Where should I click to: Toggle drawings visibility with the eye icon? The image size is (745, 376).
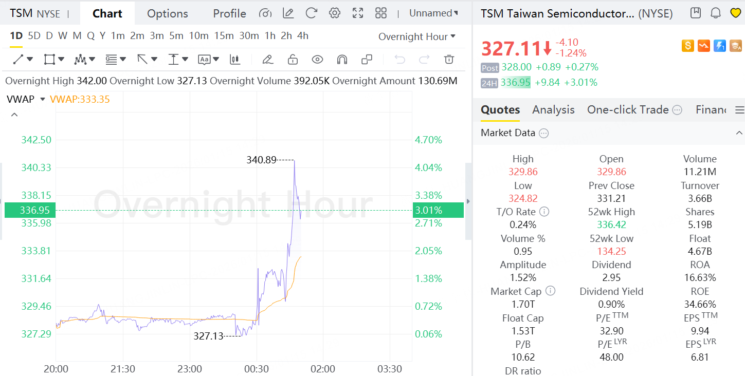tap(317, 60)
